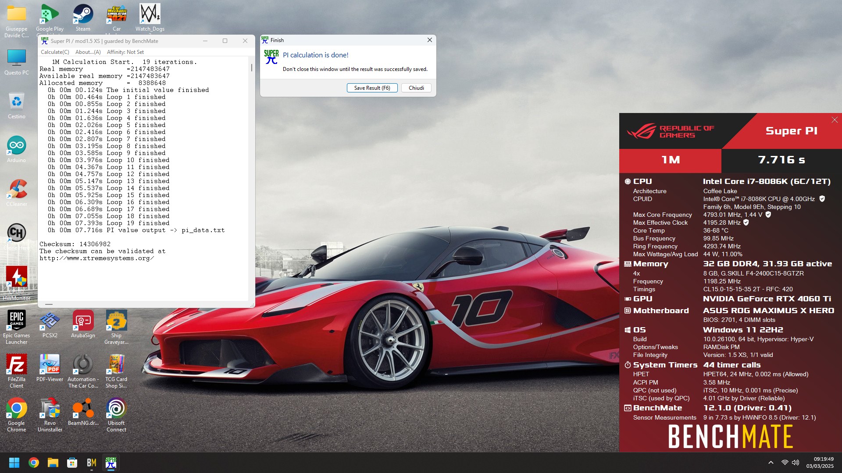Open the About...(A) menu in Super PI
Screen dimensions: 842x473
coord(88,52)
